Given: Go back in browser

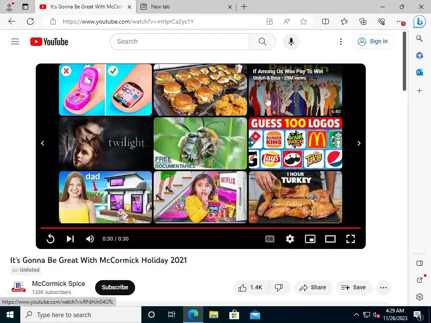Looking at the screenshot, I should coord(12,21).
